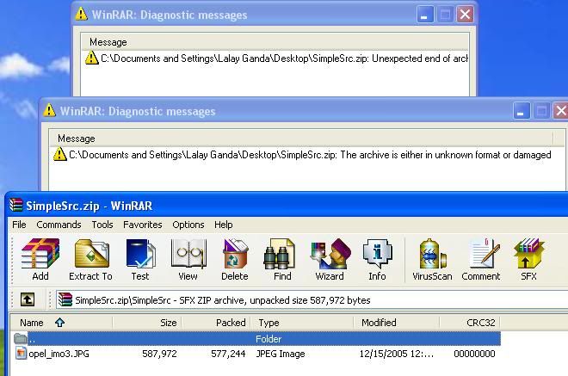Select the opel_imo3.JPG file name
Viewport: 568px width, 376px height.
pyautogui.click(x=59, y=354)
